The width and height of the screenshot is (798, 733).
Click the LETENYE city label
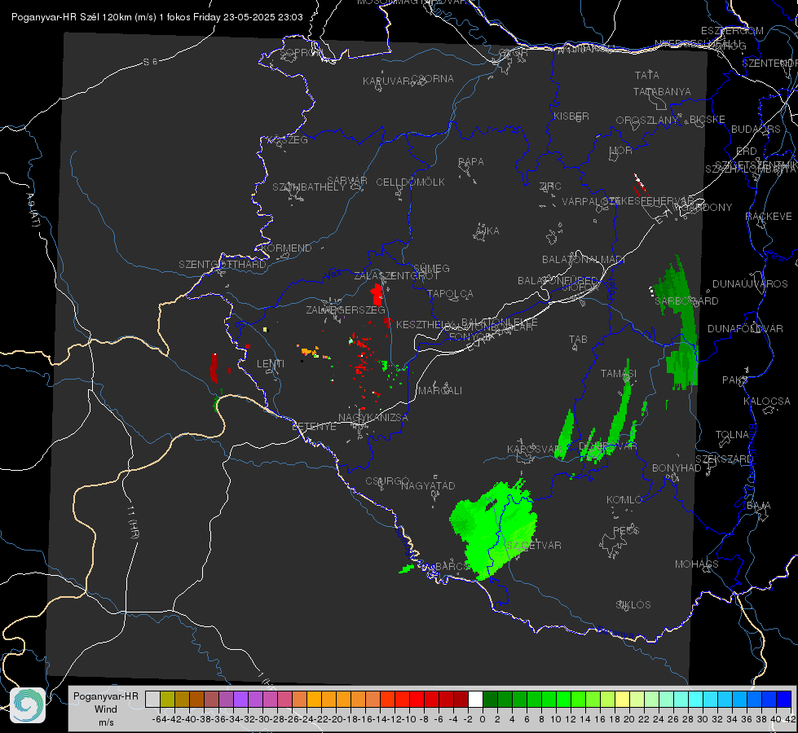314,426
